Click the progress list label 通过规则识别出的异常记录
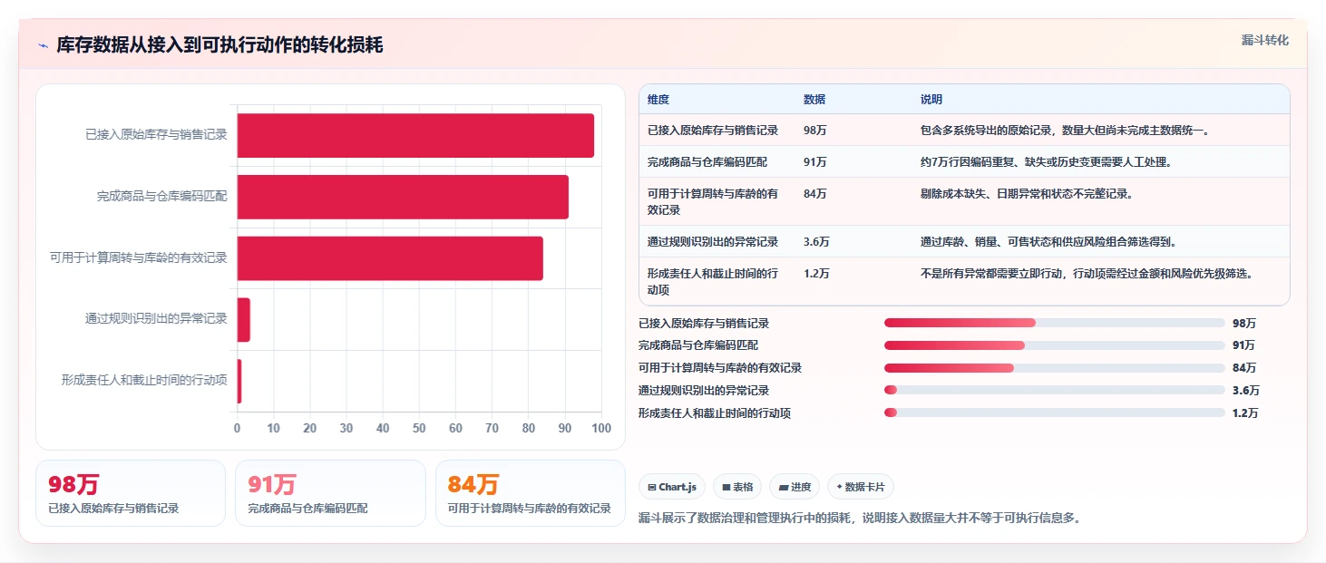This screenshot has width=1326, height=563. 704,391
